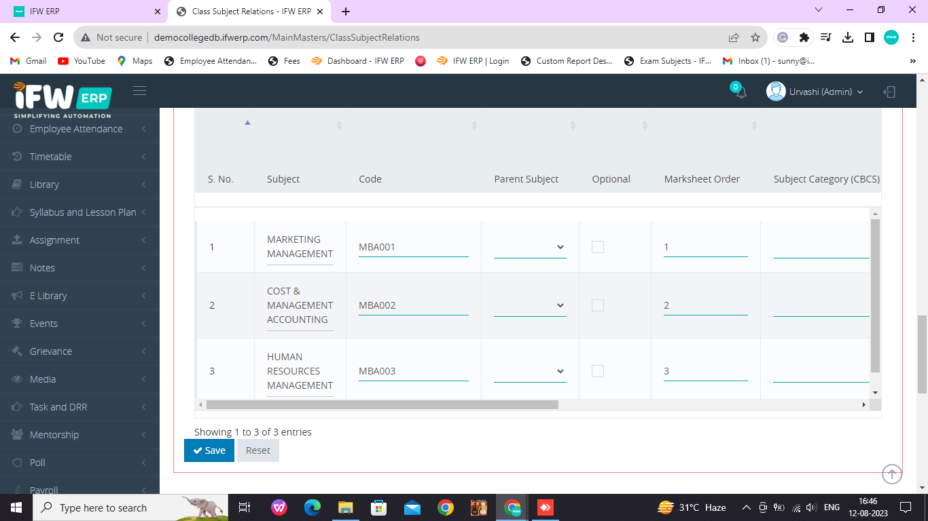Click the Assignment upload icon
Viewport: 928px width, 521px height.
[18, 240]
